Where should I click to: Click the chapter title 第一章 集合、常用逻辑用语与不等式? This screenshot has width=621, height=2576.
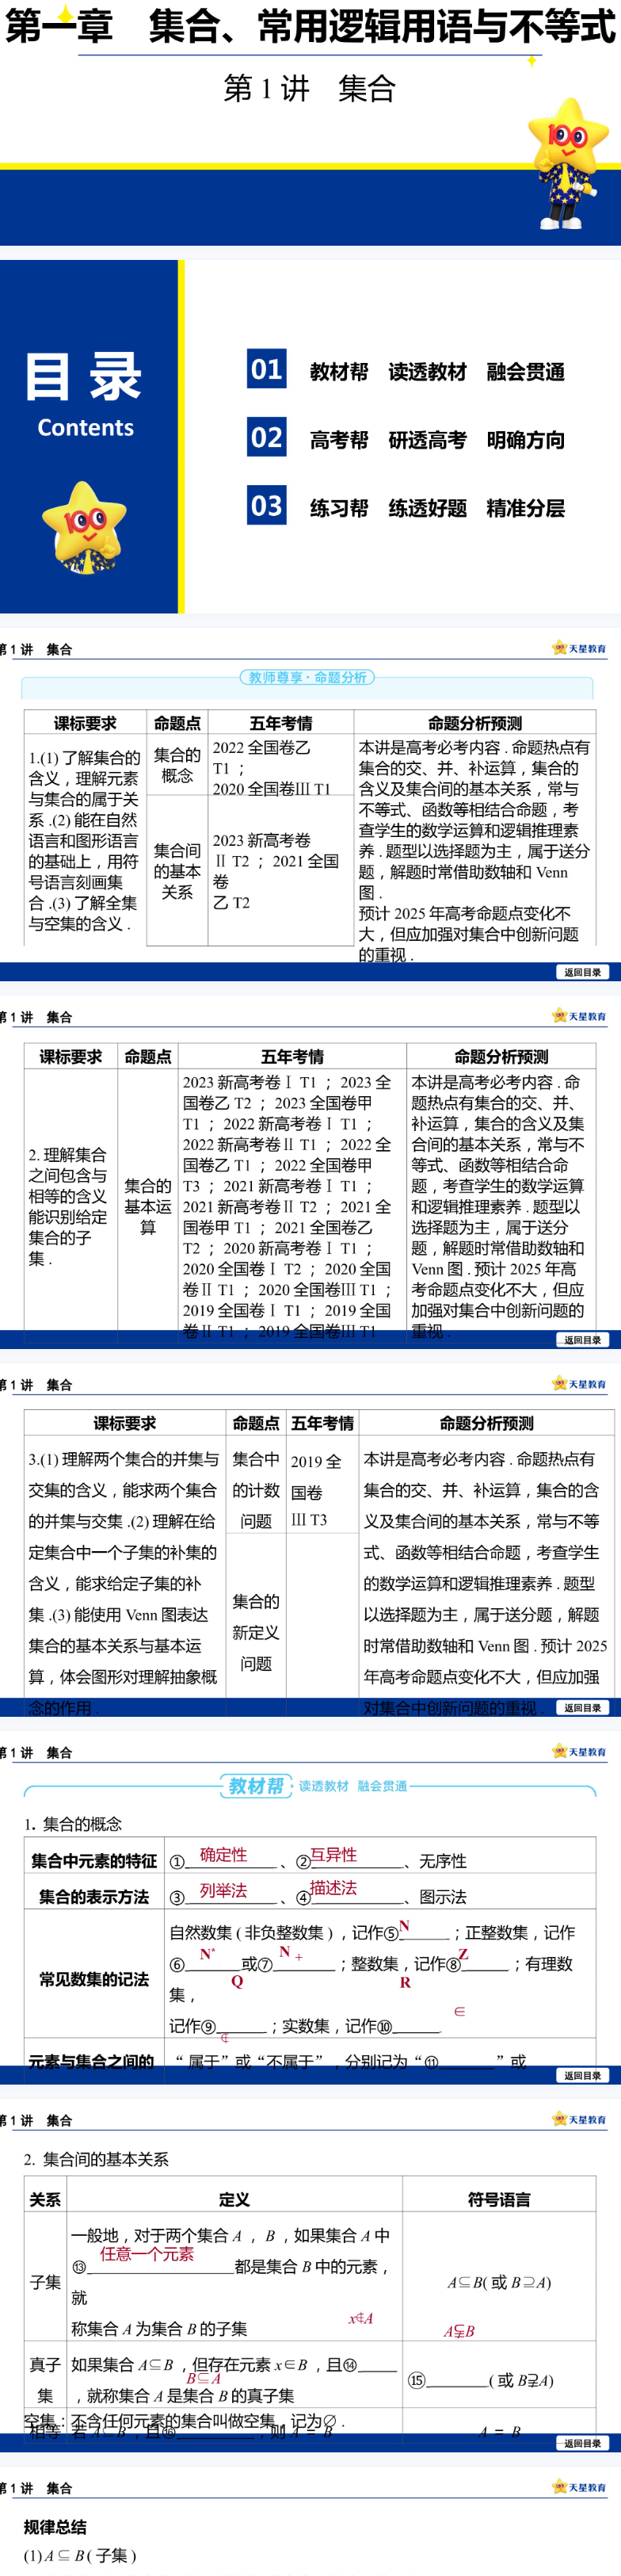pos(310,26)
